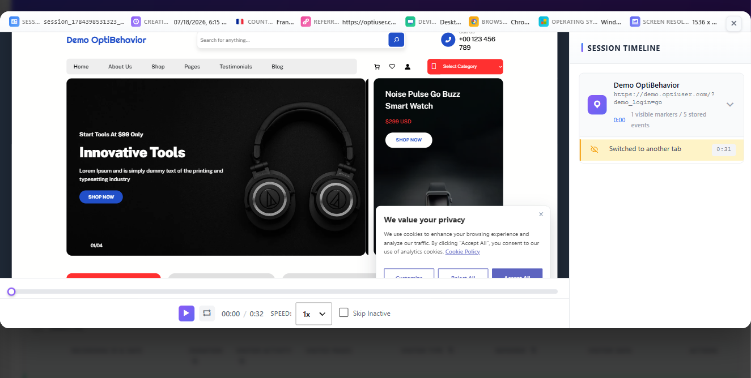Image resolution: width=751 pixels, height=378 pixels.
Task: Click the crossed-eye icon in timeline
Action: click(x=595, y=149)
